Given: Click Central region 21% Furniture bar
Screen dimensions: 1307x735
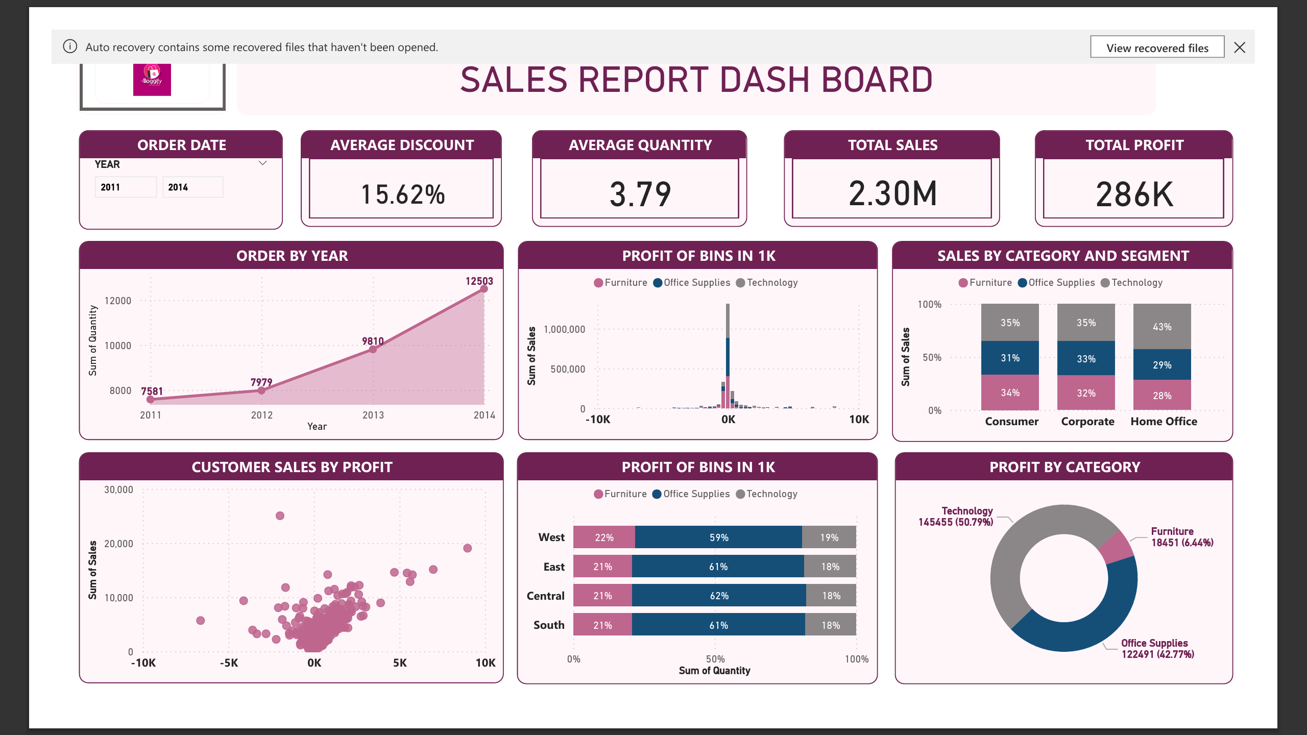Looking at the screenshot, I should click(x=602, y=596).
